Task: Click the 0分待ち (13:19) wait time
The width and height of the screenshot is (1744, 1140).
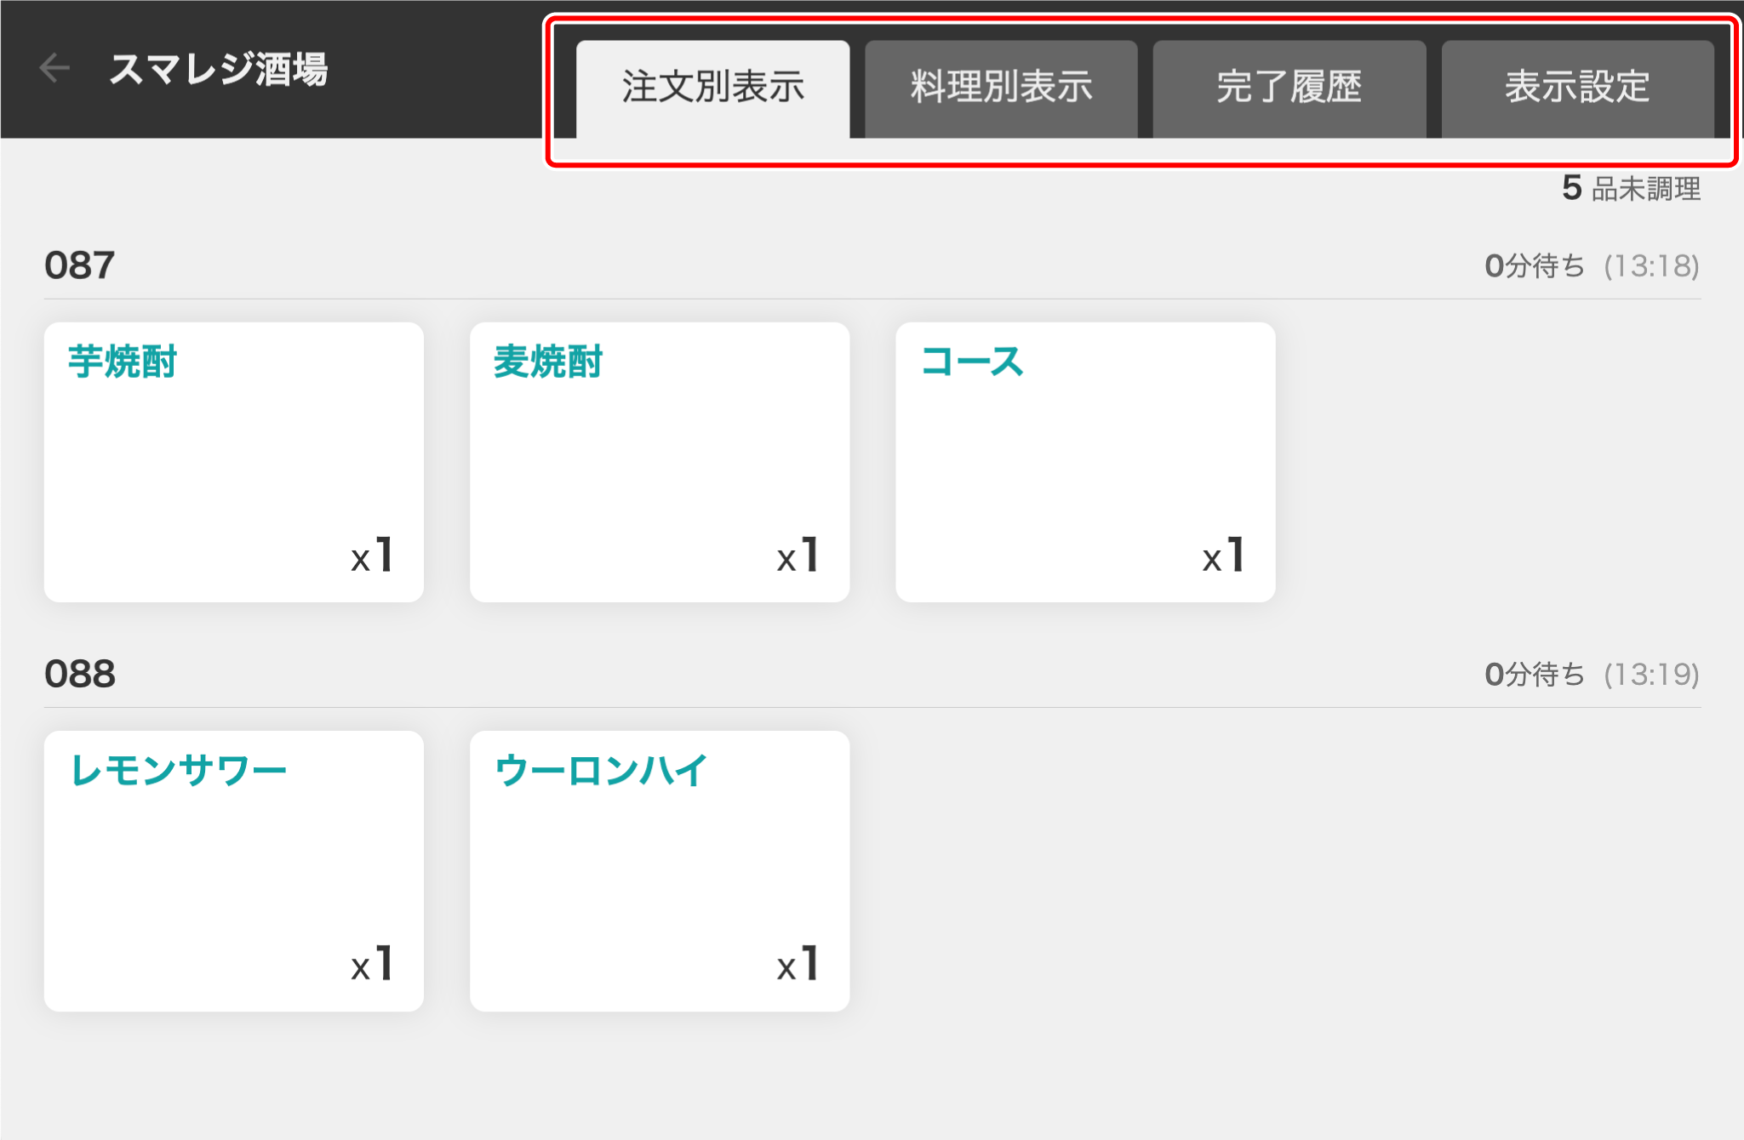Action: [1592, 675]
